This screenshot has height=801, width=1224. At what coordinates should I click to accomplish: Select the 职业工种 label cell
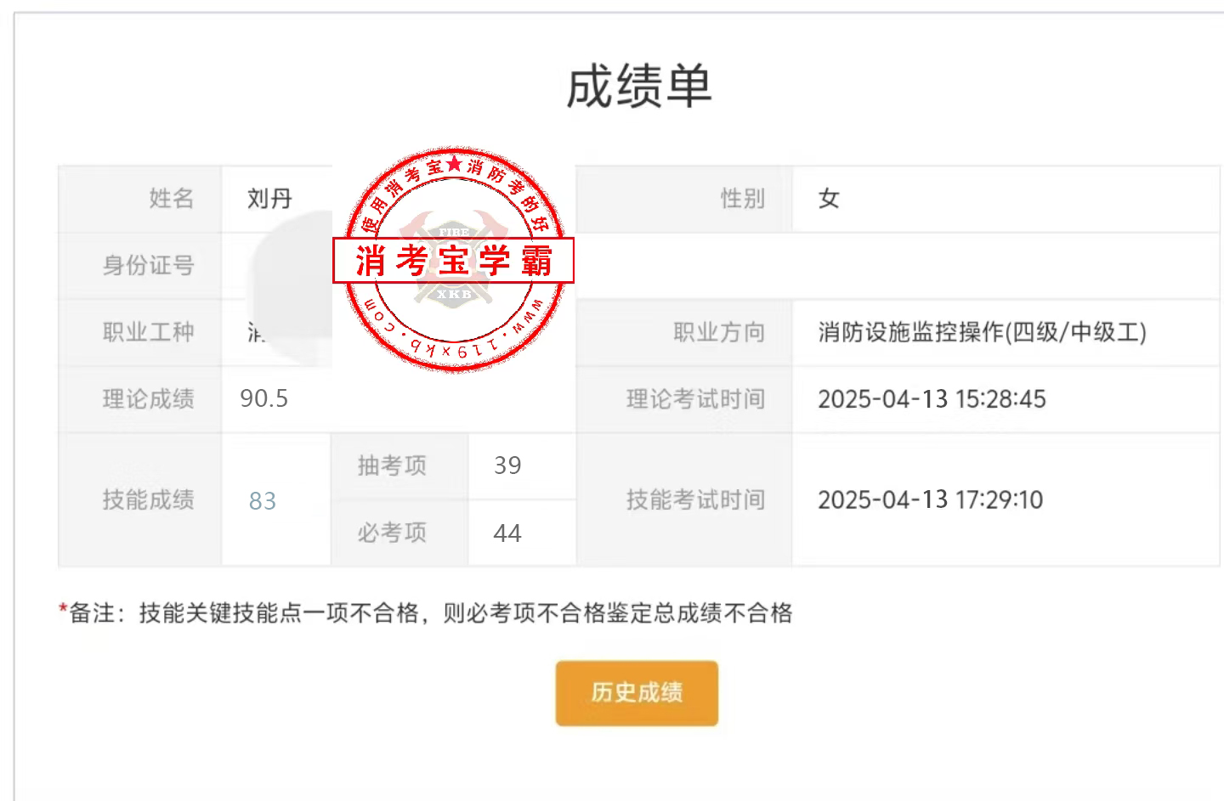click(x=140, y=332)
